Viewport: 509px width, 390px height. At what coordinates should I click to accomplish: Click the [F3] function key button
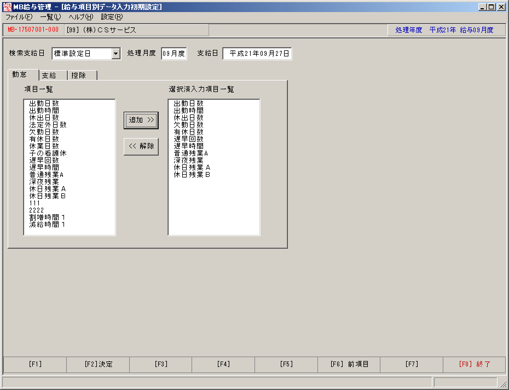click(161, 364)
